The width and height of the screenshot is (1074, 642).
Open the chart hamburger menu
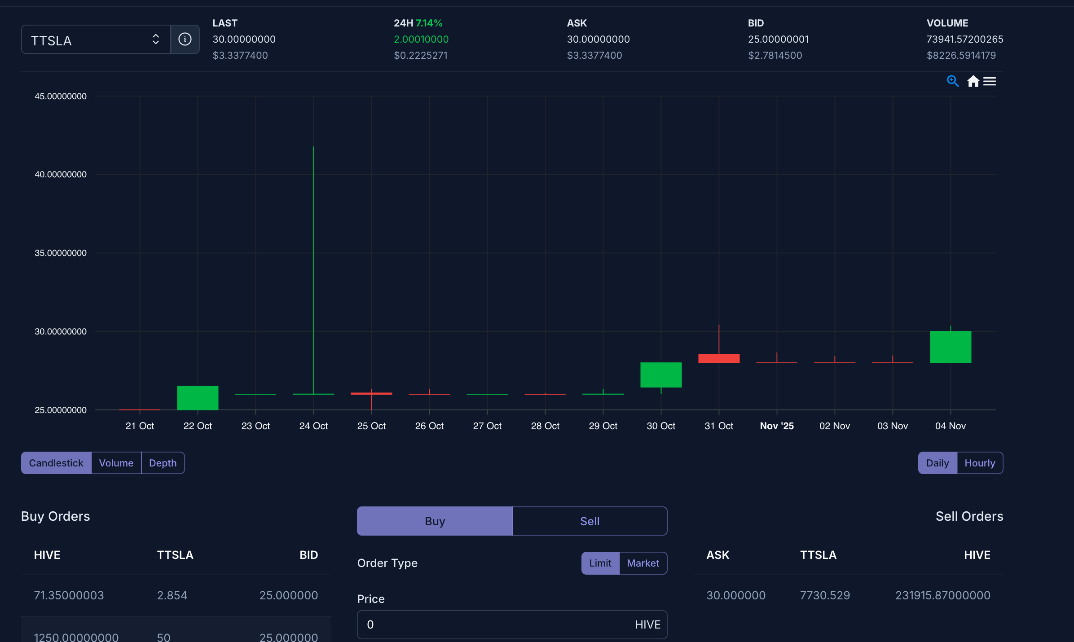[x=990, y=81]
